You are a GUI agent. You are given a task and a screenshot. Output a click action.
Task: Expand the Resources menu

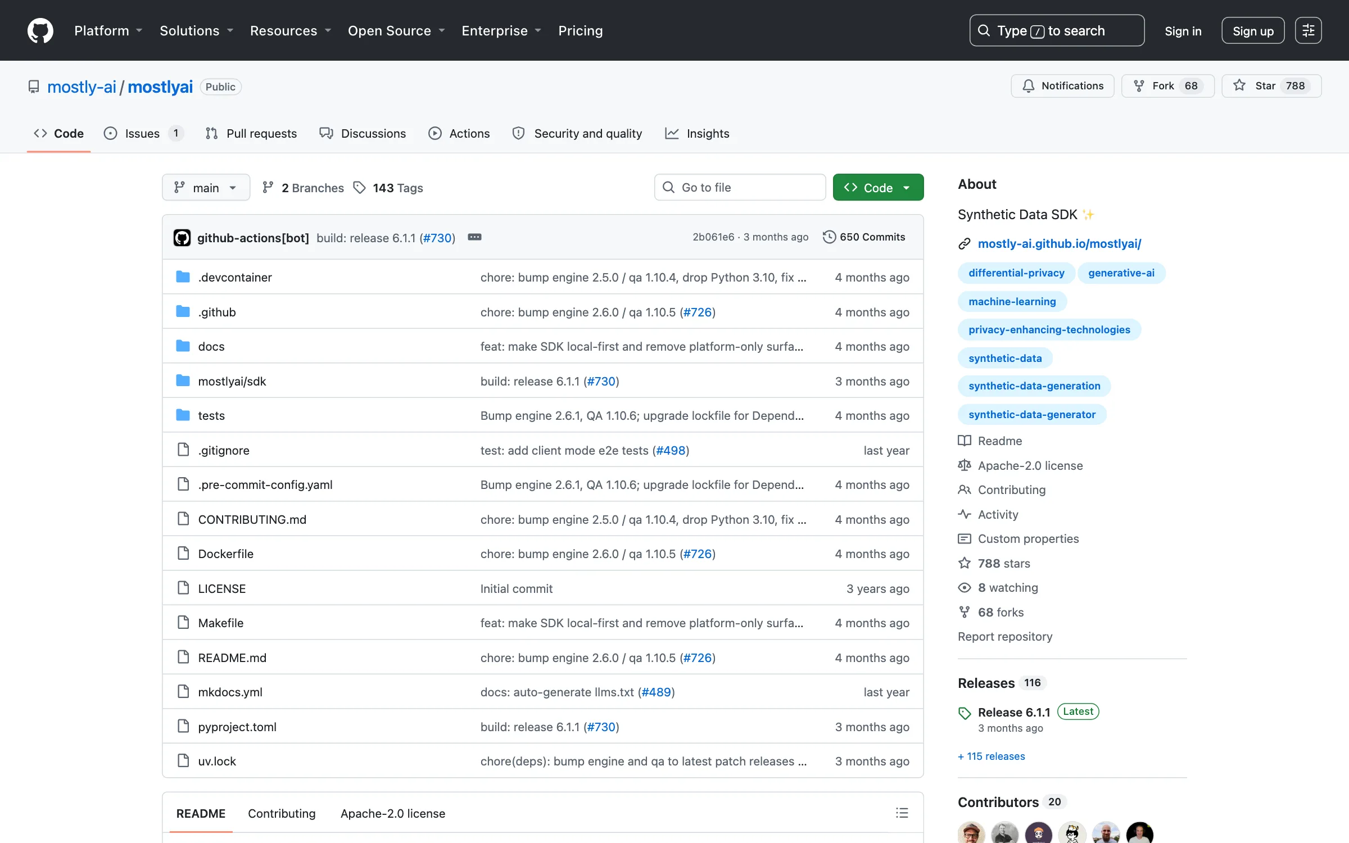(x=290, y=30)
